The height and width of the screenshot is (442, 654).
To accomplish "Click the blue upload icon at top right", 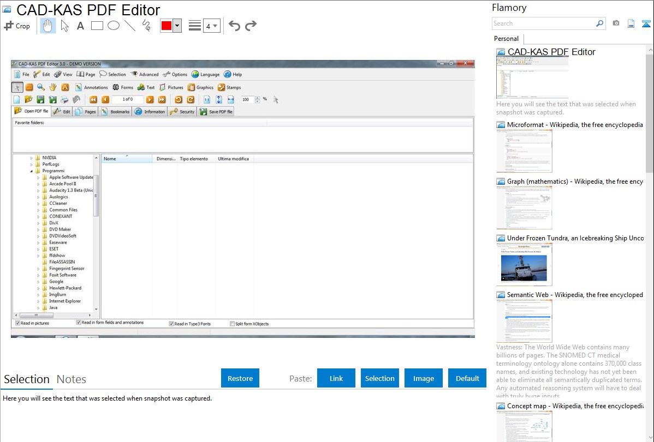I will 646,23.
